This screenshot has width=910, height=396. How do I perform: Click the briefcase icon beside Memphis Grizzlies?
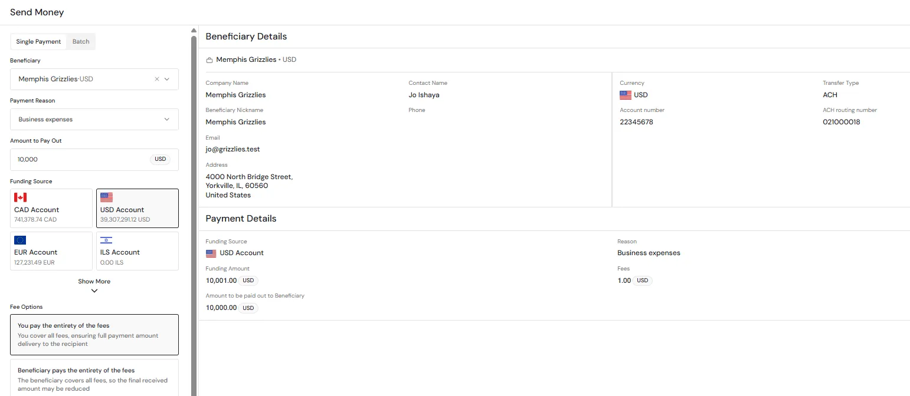(210, 60)
